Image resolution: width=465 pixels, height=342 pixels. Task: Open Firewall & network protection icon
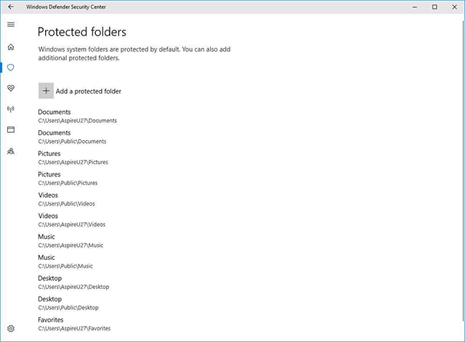click(11, 109)
